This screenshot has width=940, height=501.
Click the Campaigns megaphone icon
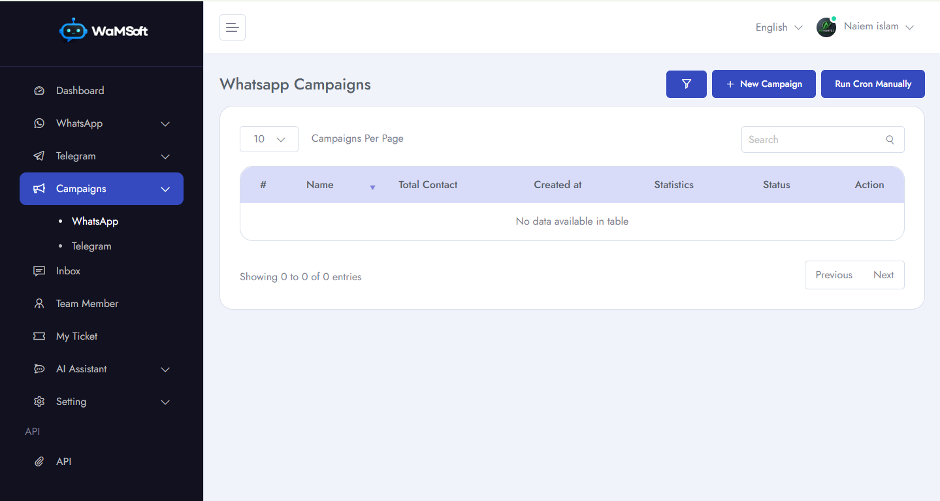[x=39, y=189]
